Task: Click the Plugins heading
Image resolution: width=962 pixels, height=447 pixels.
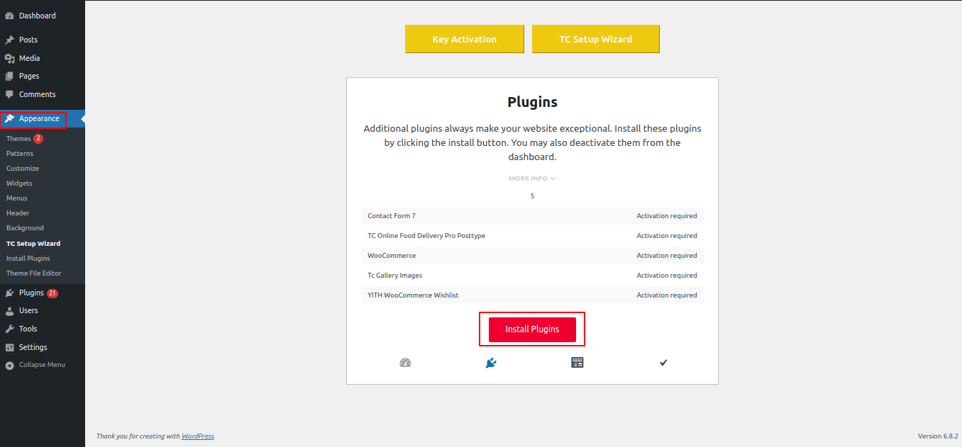Action: point(532,102)
